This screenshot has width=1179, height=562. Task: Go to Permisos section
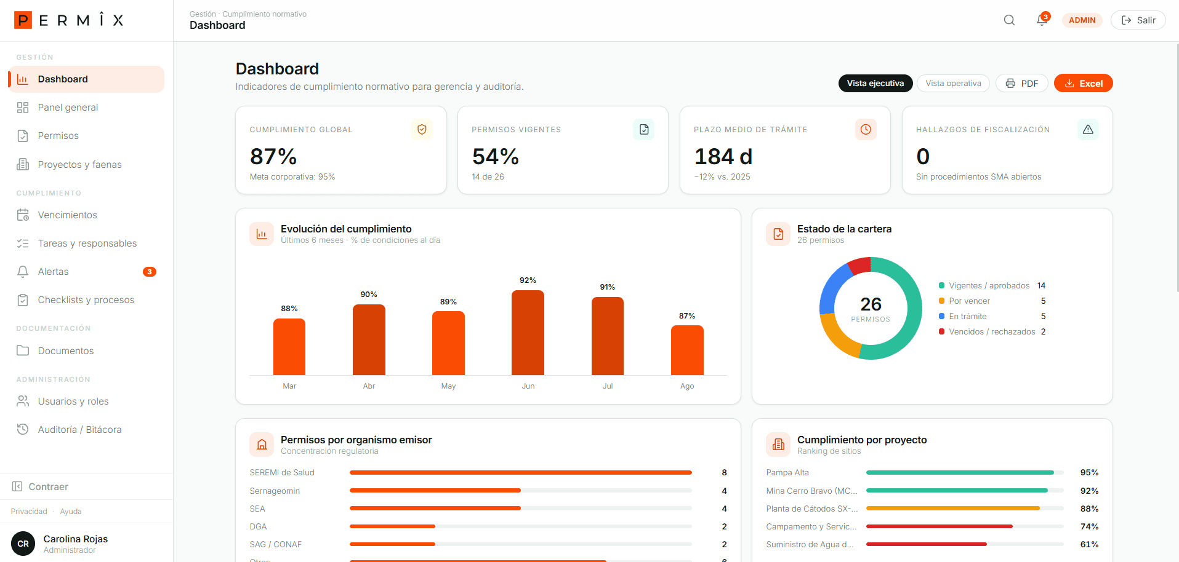click(x=86, y=136)
